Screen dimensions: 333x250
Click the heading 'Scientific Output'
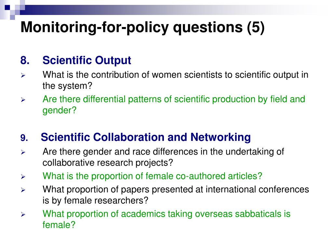pos(87,60)
